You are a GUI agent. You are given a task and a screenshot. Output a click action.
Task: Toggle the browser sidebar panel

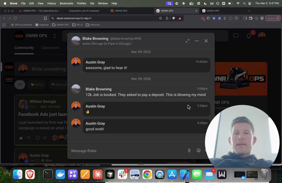[245, 18]
